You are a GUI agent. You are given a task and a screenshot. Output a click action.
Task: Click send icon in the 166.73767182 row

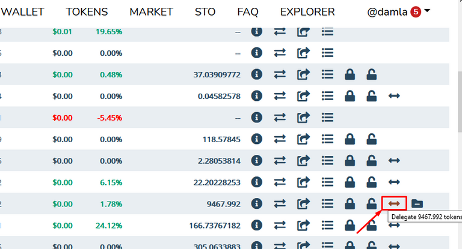pyautogui.click(x=303, y=225)
